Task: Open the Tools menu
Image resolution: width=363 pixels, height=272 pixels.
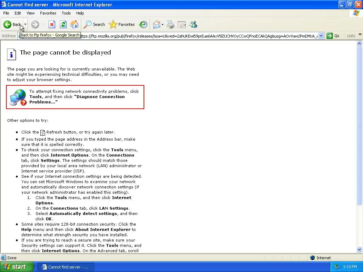Action: click(66, 13)
